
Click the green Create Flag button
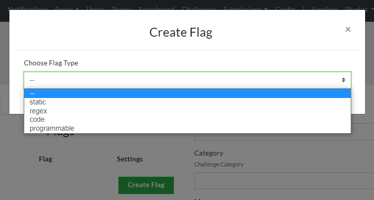[x=146, y=185]
